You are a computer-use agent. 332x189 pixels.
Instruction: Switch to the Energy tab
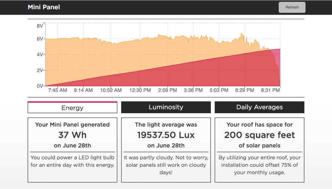(72, 108)
